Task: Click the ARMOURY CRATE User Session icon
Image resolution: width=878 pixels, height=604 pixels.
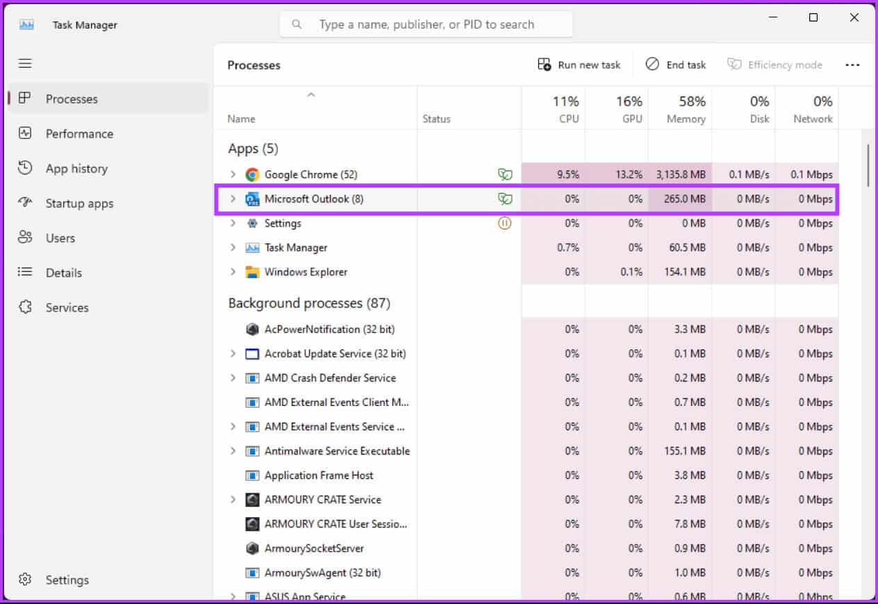Action: (252, 524)
